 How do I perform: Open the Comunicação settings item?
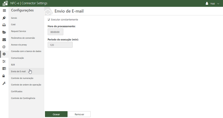coord(17,58)
